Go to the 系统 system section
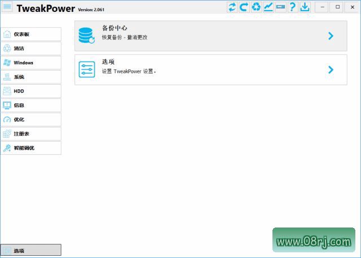The image size is (361, 258). pyautogui.click(x=31, y=77)
